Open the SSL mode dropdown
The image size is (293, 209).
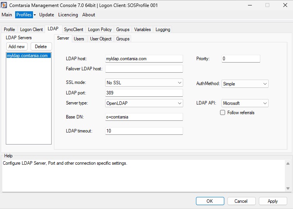(x=144, y=83)
